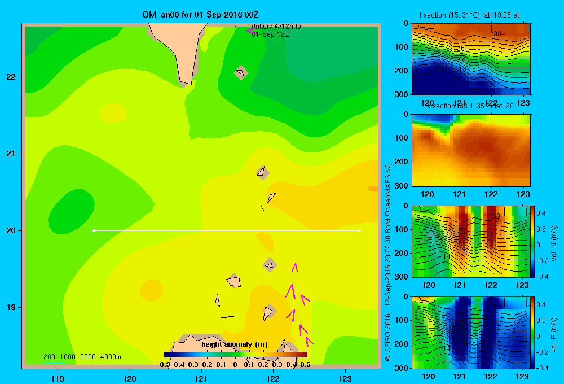The image size is (564, 384).
Task: Click the latitude 22 axis label on main map
Action: click(x=11, y=77)
